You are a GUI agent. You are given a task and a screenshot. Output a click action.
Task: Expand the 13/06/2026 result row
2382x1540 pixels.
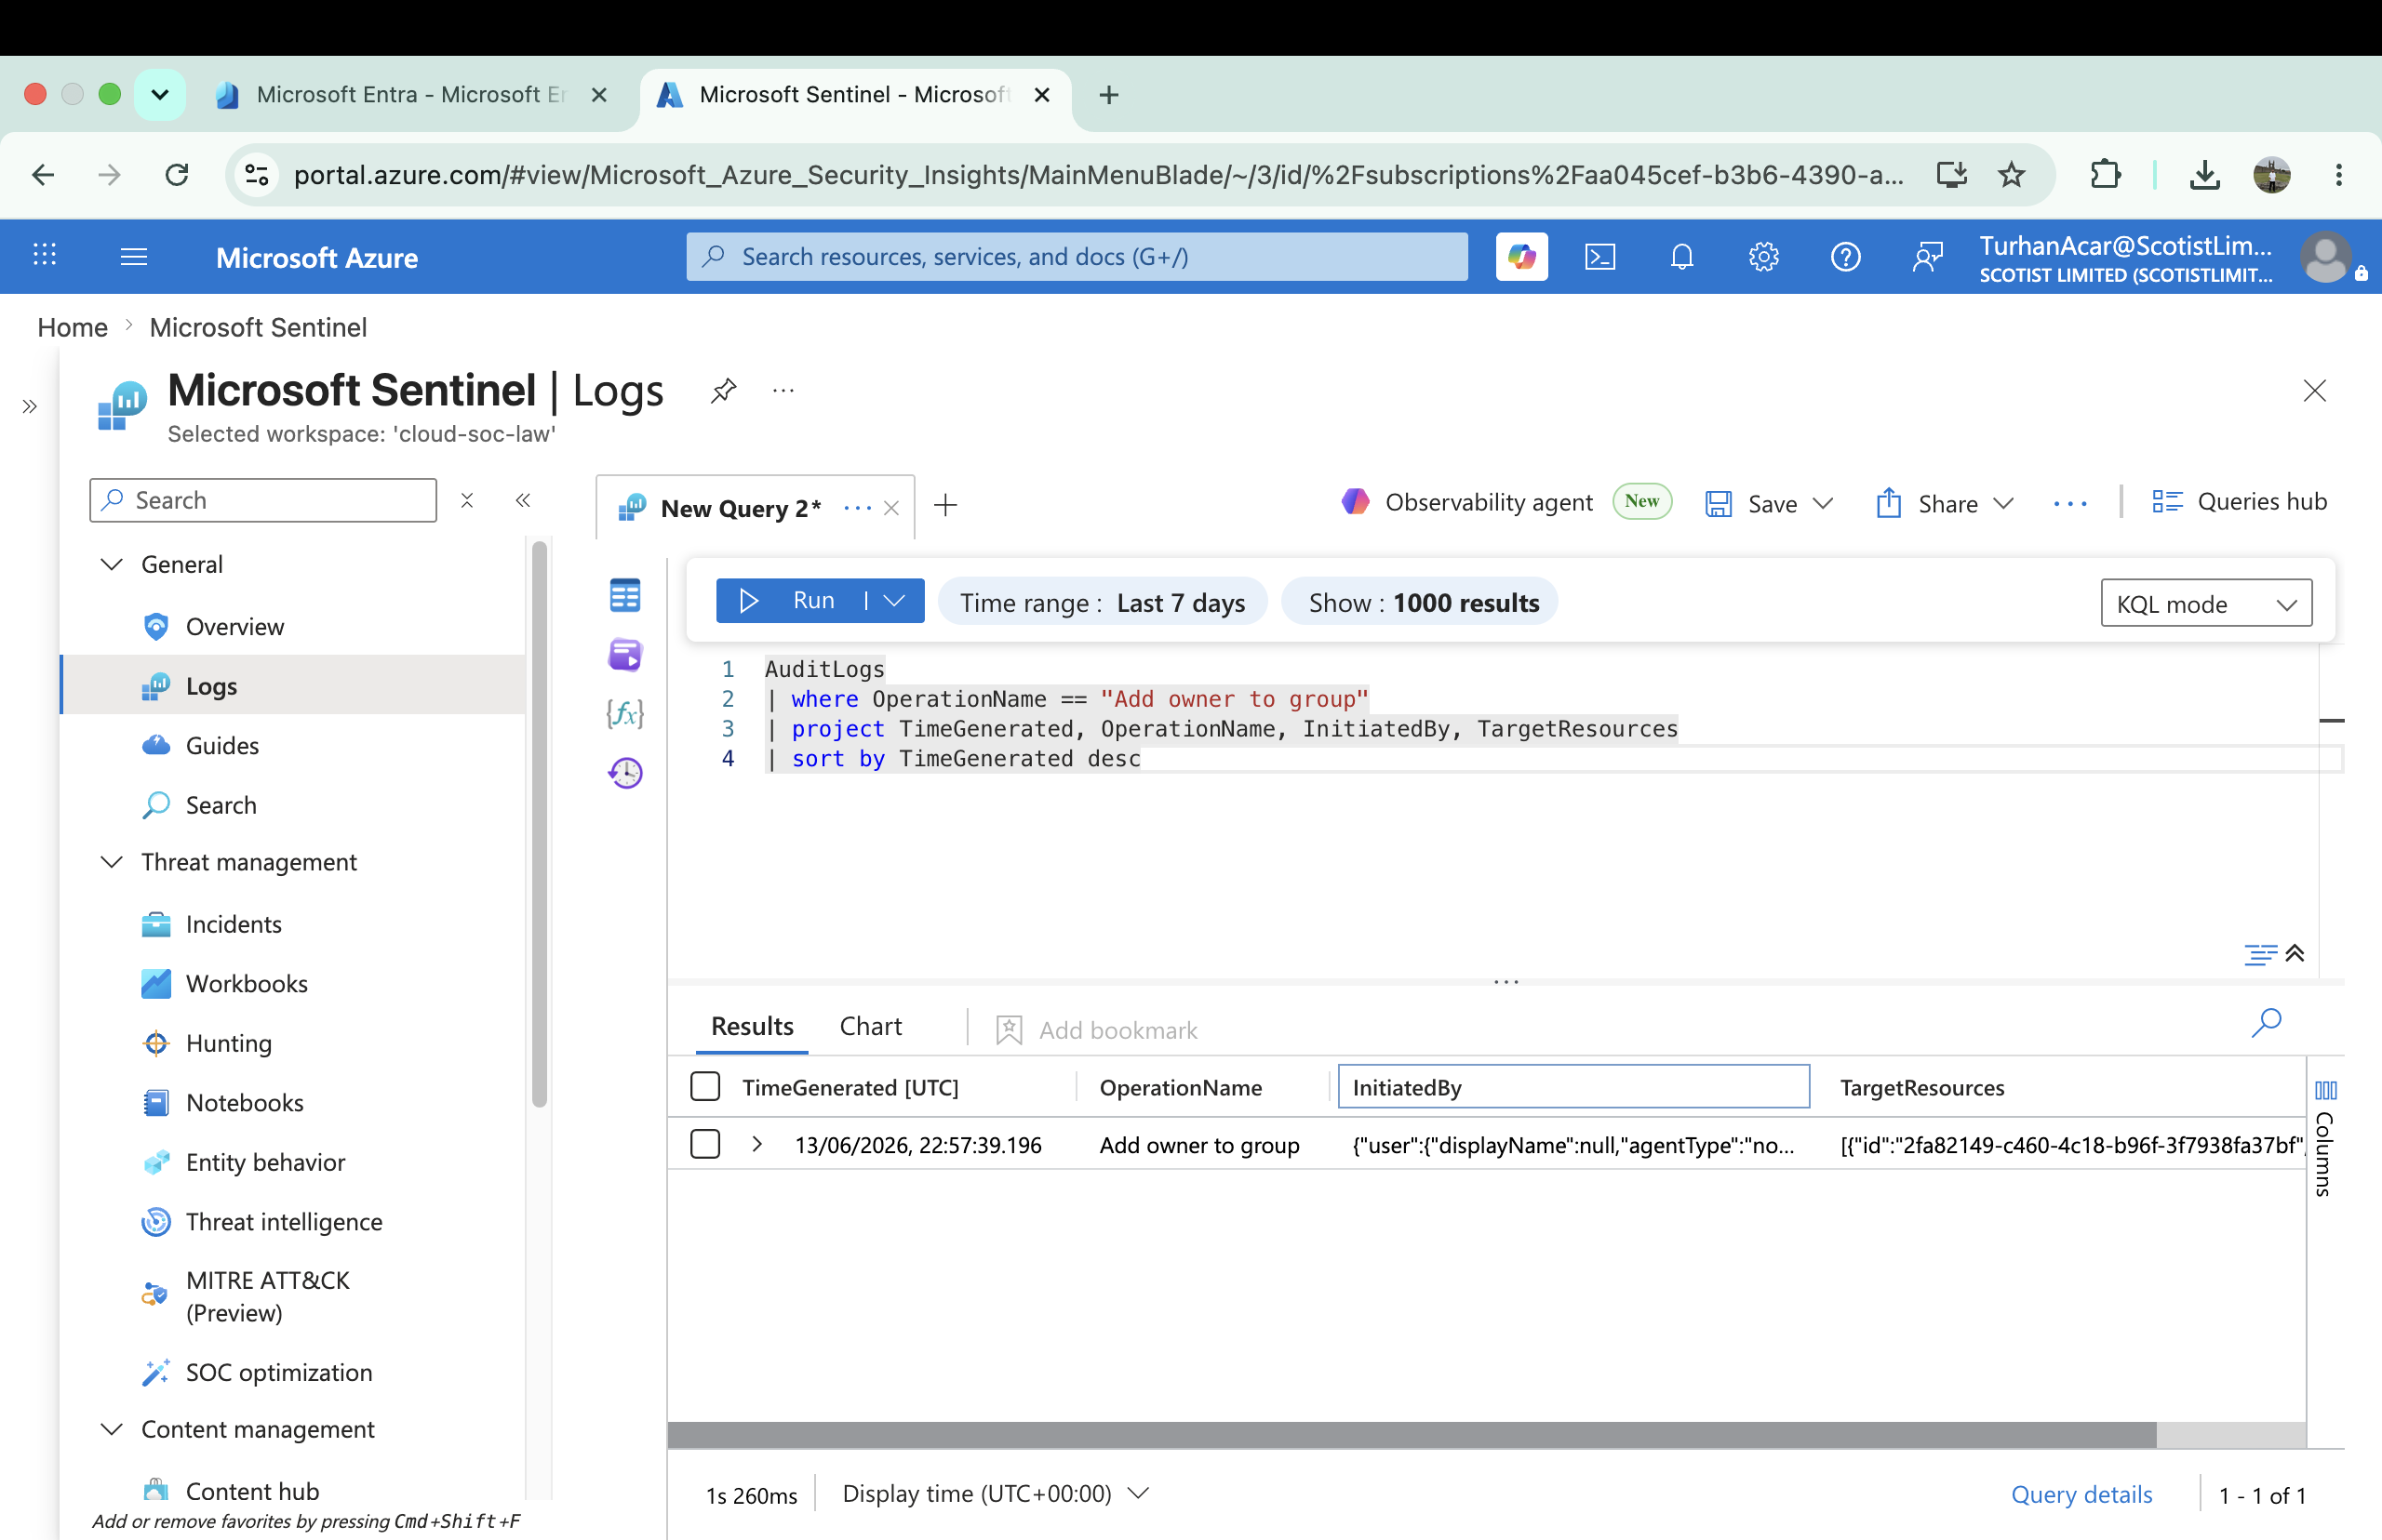click(x=757, y=1144)
